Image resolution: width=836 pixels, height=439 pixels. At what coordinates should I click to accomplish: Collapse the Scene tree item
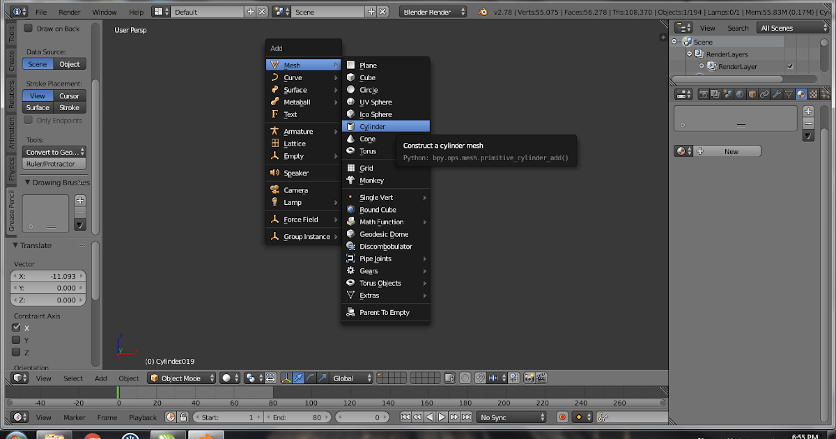click(x=674, y=42)
